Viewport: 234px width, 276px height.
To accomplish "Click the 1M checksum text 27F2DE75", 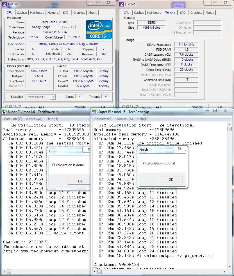I will [38, 242].
